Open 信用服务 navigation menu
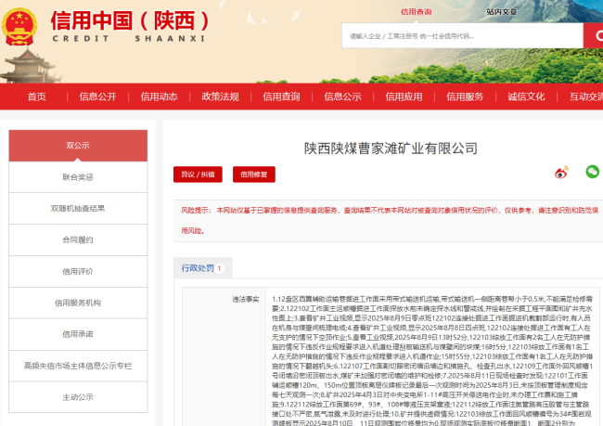Image resolution: width=603 pixels, height=426 pixels. coord(465,97)
